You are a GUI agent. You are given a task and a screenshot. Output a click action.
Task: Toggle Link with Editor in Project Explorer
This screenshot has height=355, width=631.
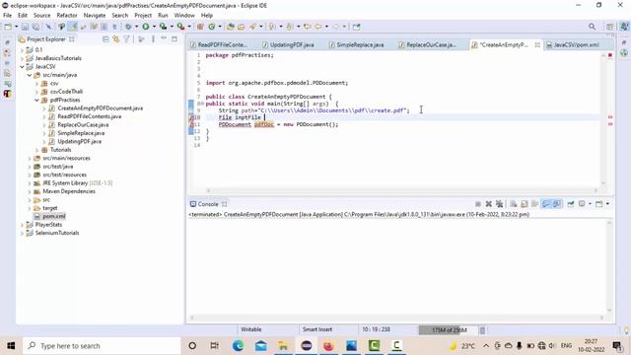(x=116, y=39)
